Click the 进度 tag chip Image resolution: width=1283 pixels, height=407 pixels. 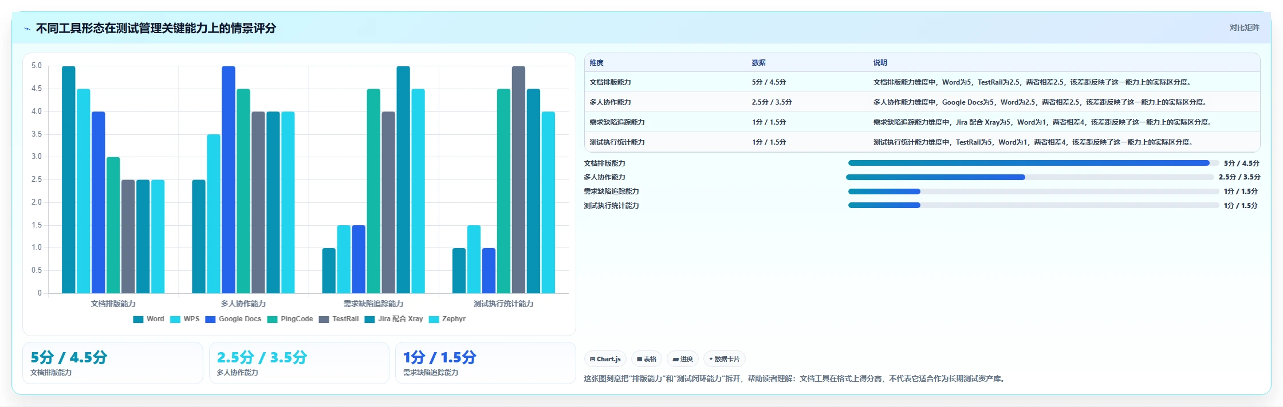683,359
